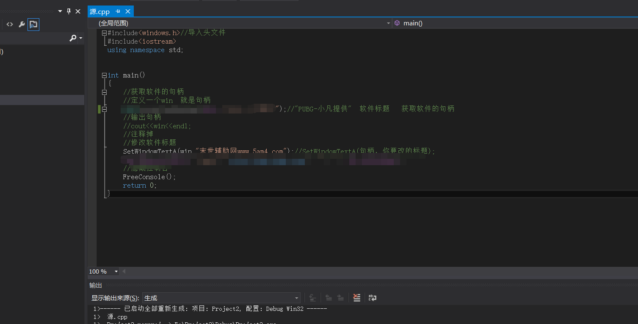The image size is (638, 324).
Task: Click Find Message in Code output icon
Action: [312, 298]
